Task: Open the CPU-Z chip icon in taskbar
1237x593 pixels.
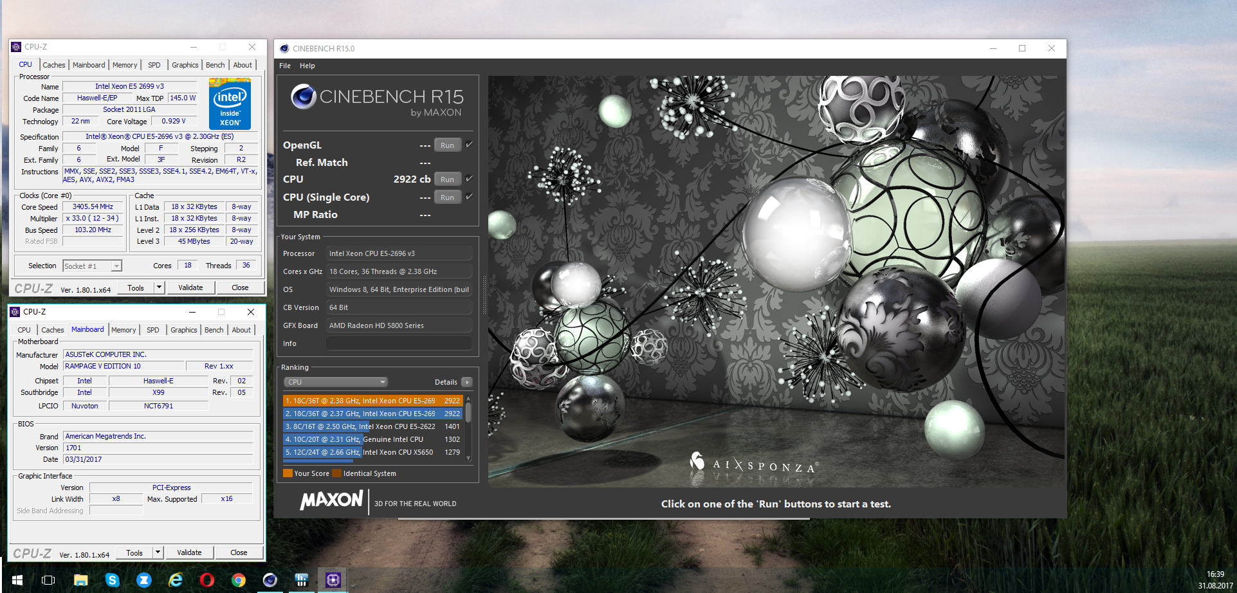Action: click(333, 580)
